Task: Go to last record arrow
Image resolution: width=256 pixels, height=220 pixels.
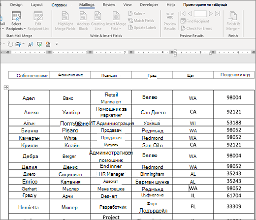Action: [x=218, y=14]
